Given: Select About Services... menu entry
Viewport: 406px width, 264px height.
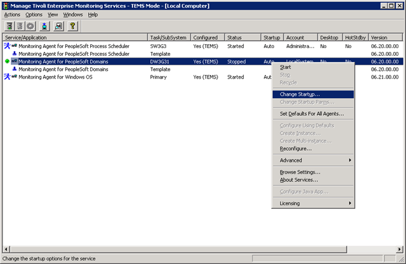Looking at the screenshot, I should [x=313, y=180].
